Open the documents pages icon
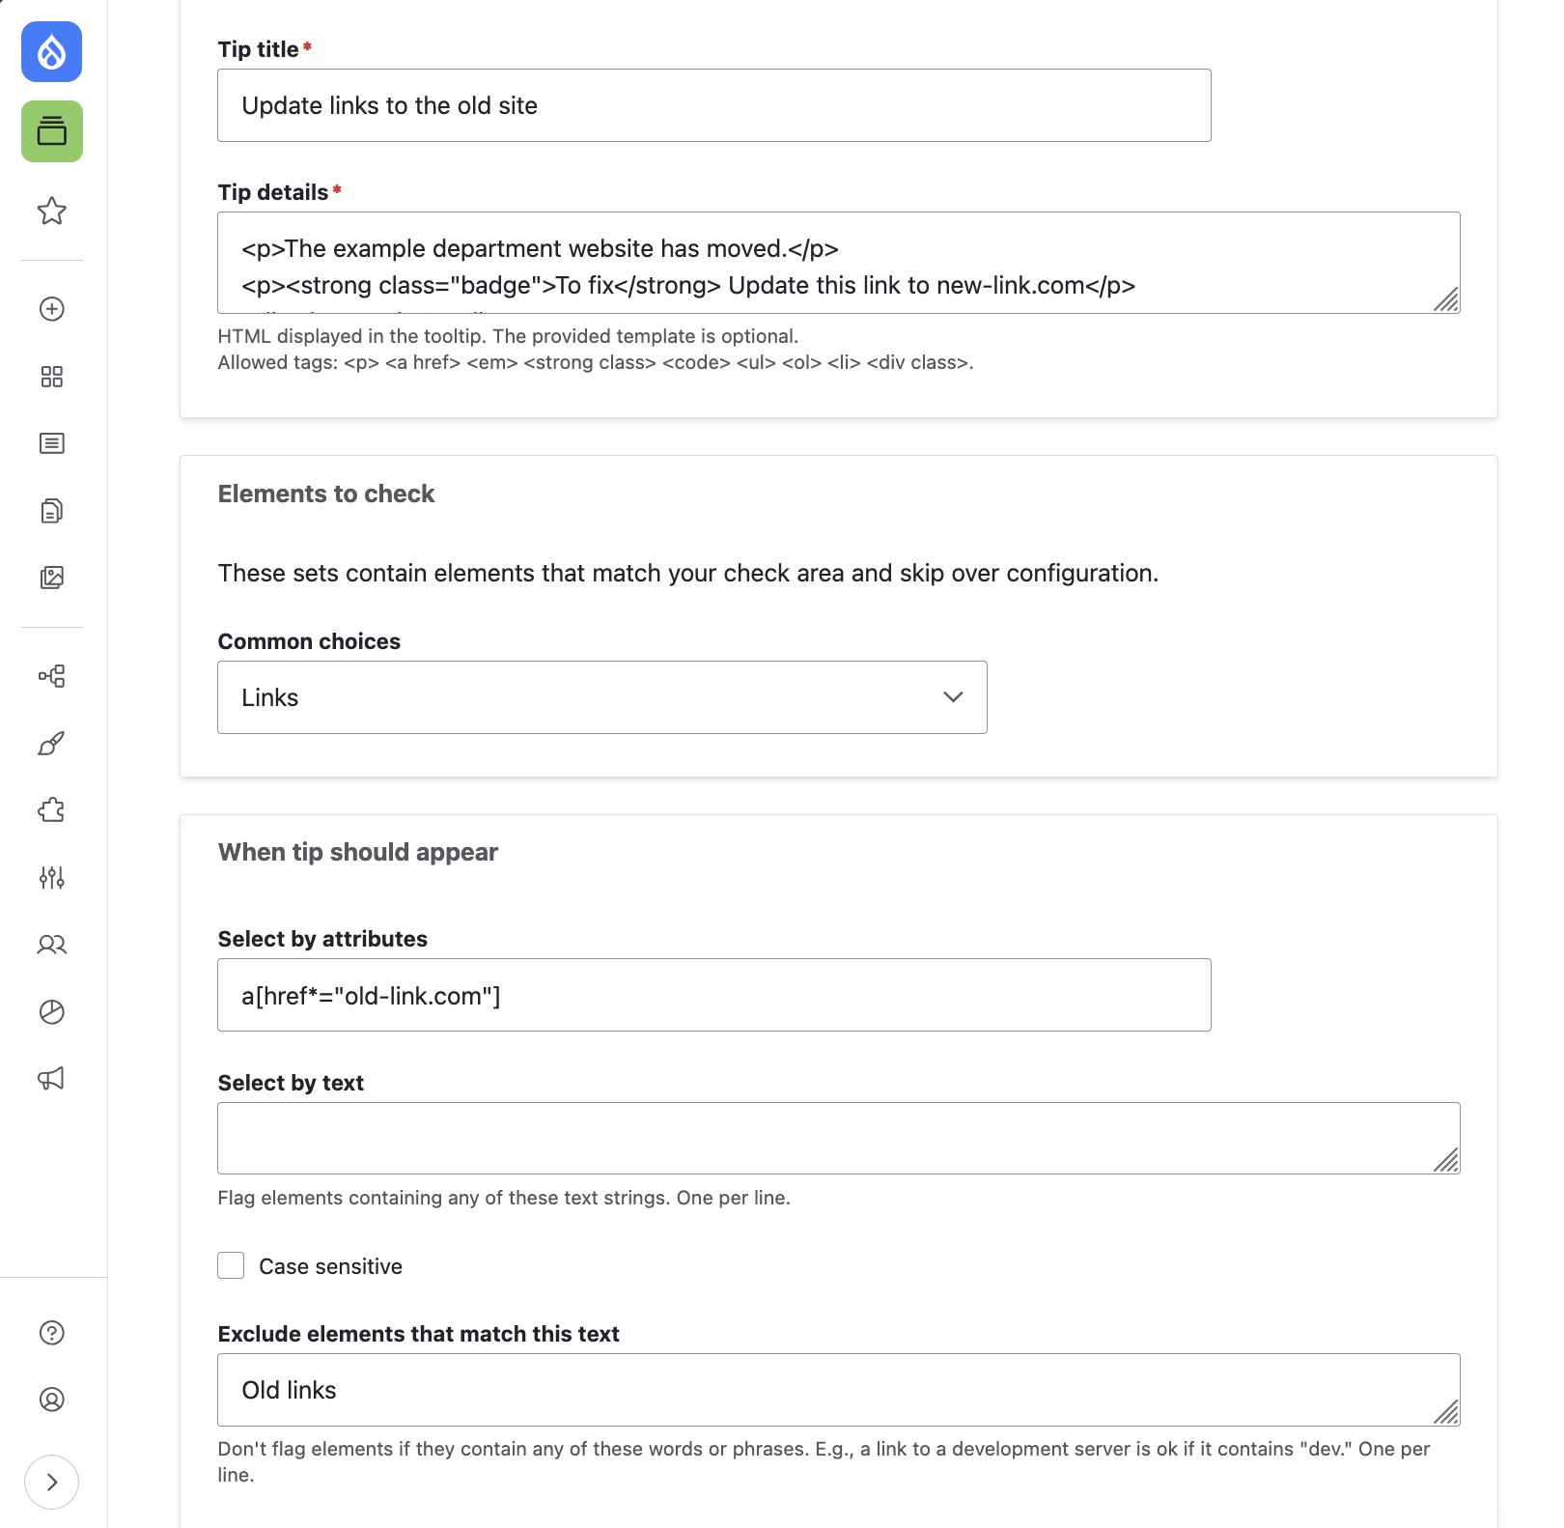The height and width of the screenshot is (1528, 1564). [52, 510]
